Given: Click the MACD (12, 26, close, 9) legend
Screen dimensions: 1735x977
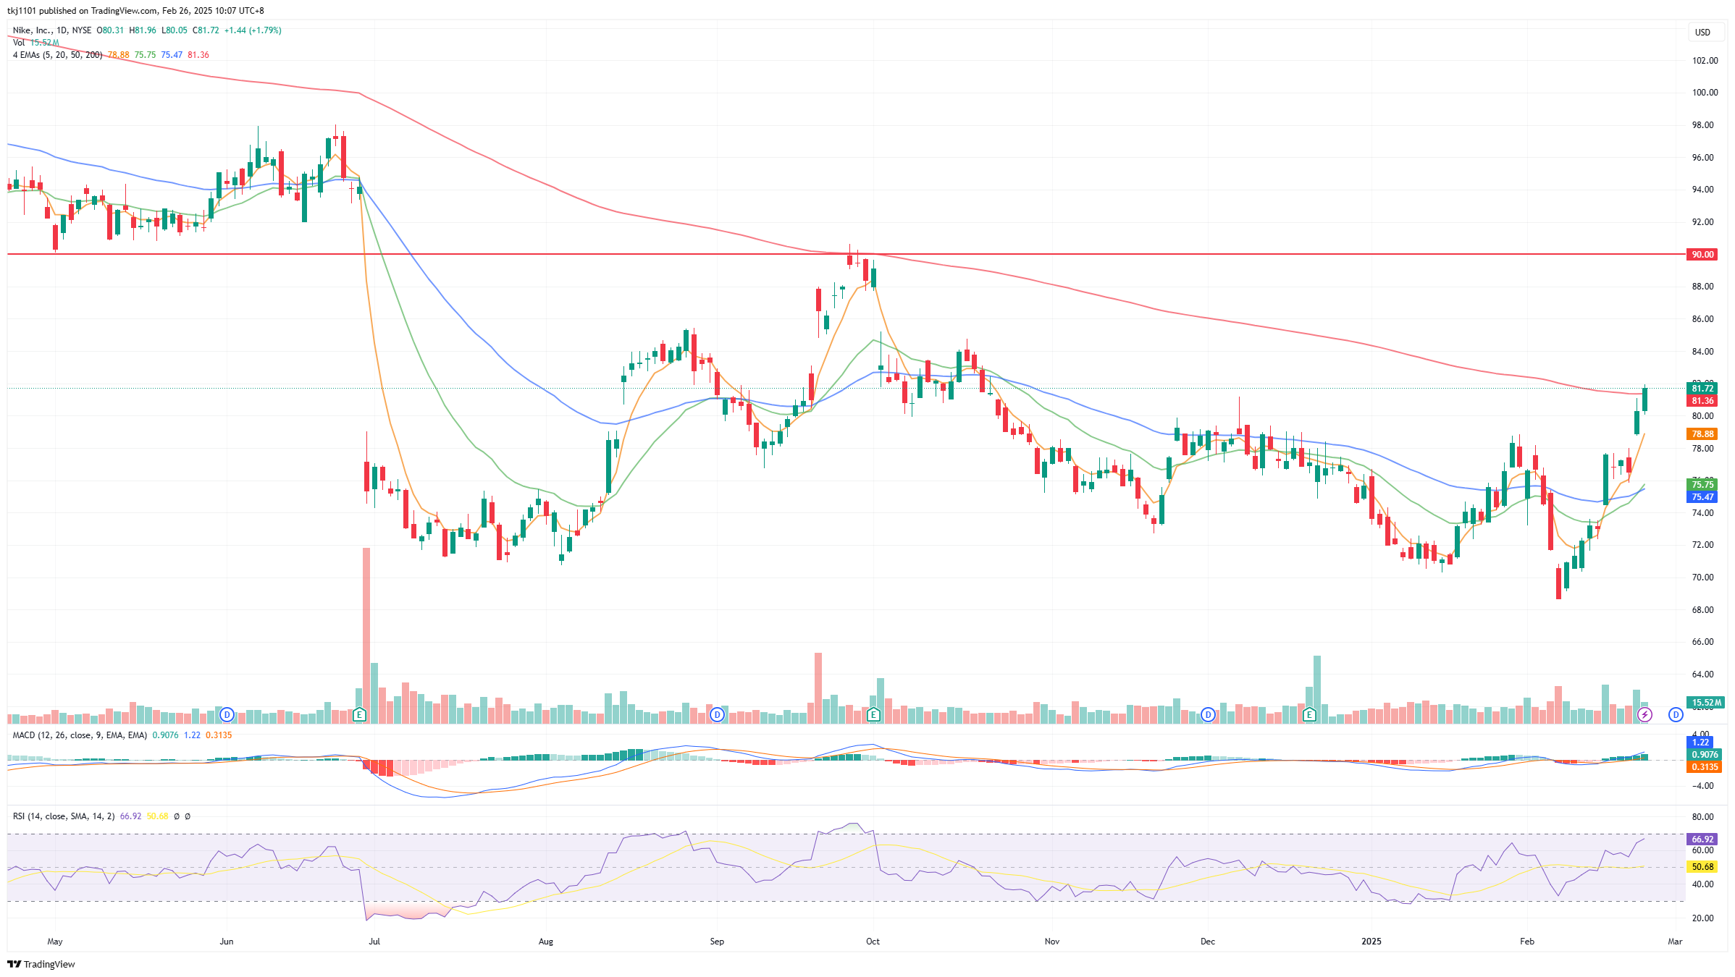Looking at the screenshot, I should click(x=80, y=735).
